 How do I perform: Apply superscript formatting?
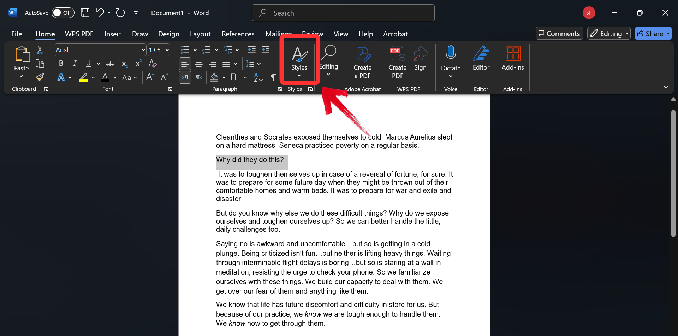[x=138, y=64]
